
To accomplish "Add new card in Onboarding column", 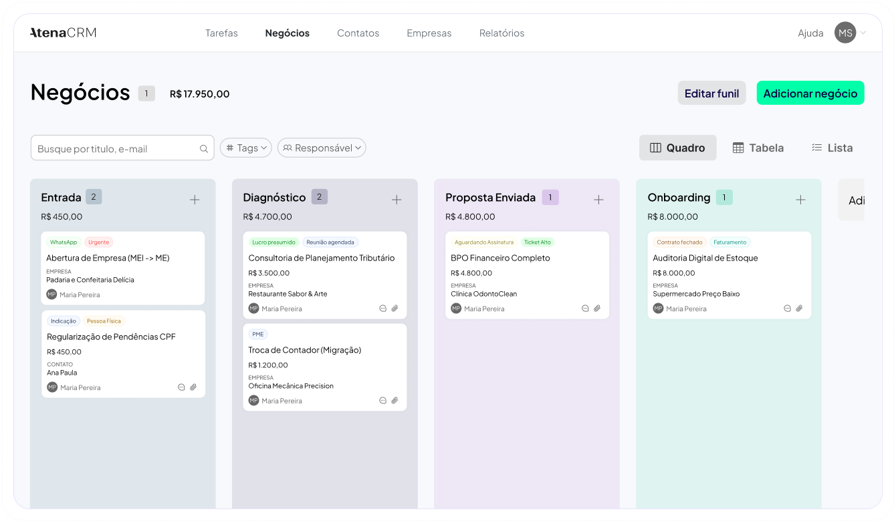I will (x=800, y=200).
